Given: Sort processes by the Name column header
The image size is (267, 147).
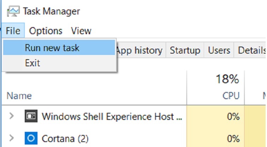Looking at the screenshot, I should 19,96.
